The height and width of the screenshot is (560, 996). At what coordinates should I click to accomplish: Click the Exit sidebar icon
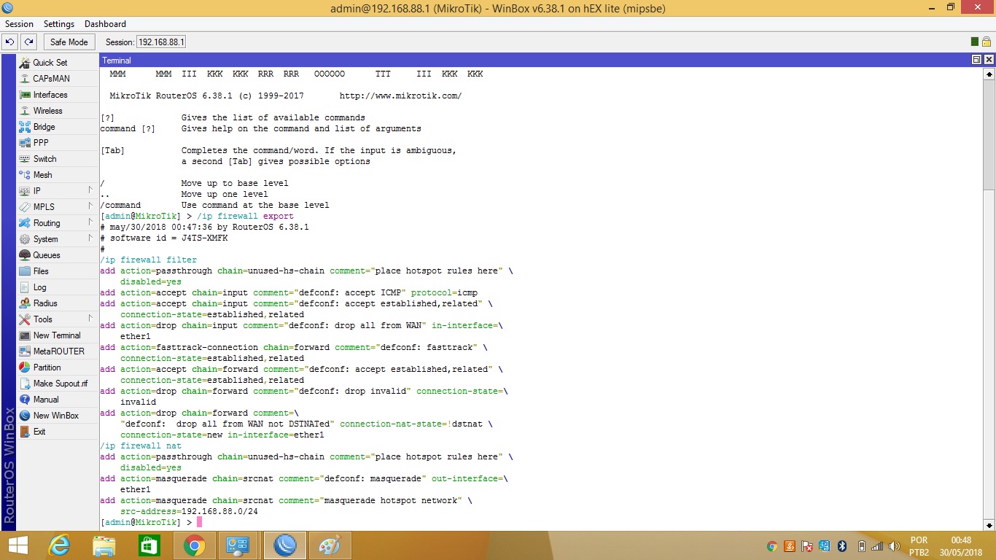point(25,432)
